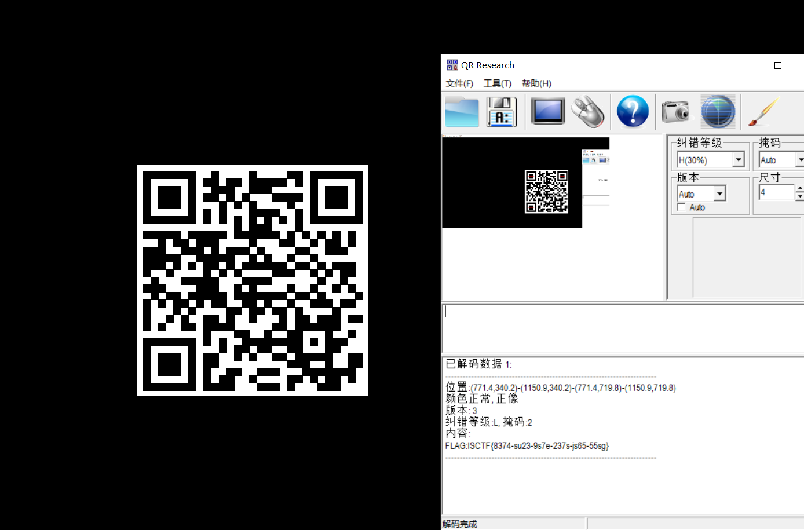Maximize the QR Research window
Image resolution: width=804 pixels, height=530 pixels.
pyautogui.click(x=778, y=65)
